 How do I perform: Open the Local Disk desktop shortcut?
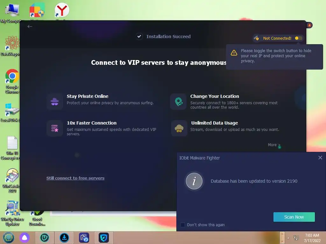[x=11, y=112]
